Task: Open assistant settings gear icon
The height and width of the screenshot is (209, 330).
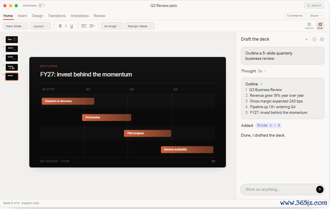Action: pyautogui.click(x=322, y=39)
